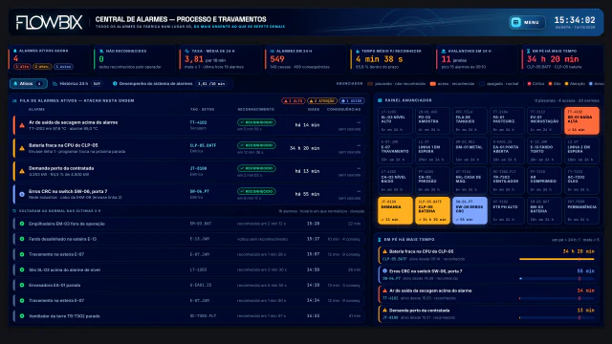Open tag link CLP-05.BATF in alarm queue

(203, 145)
